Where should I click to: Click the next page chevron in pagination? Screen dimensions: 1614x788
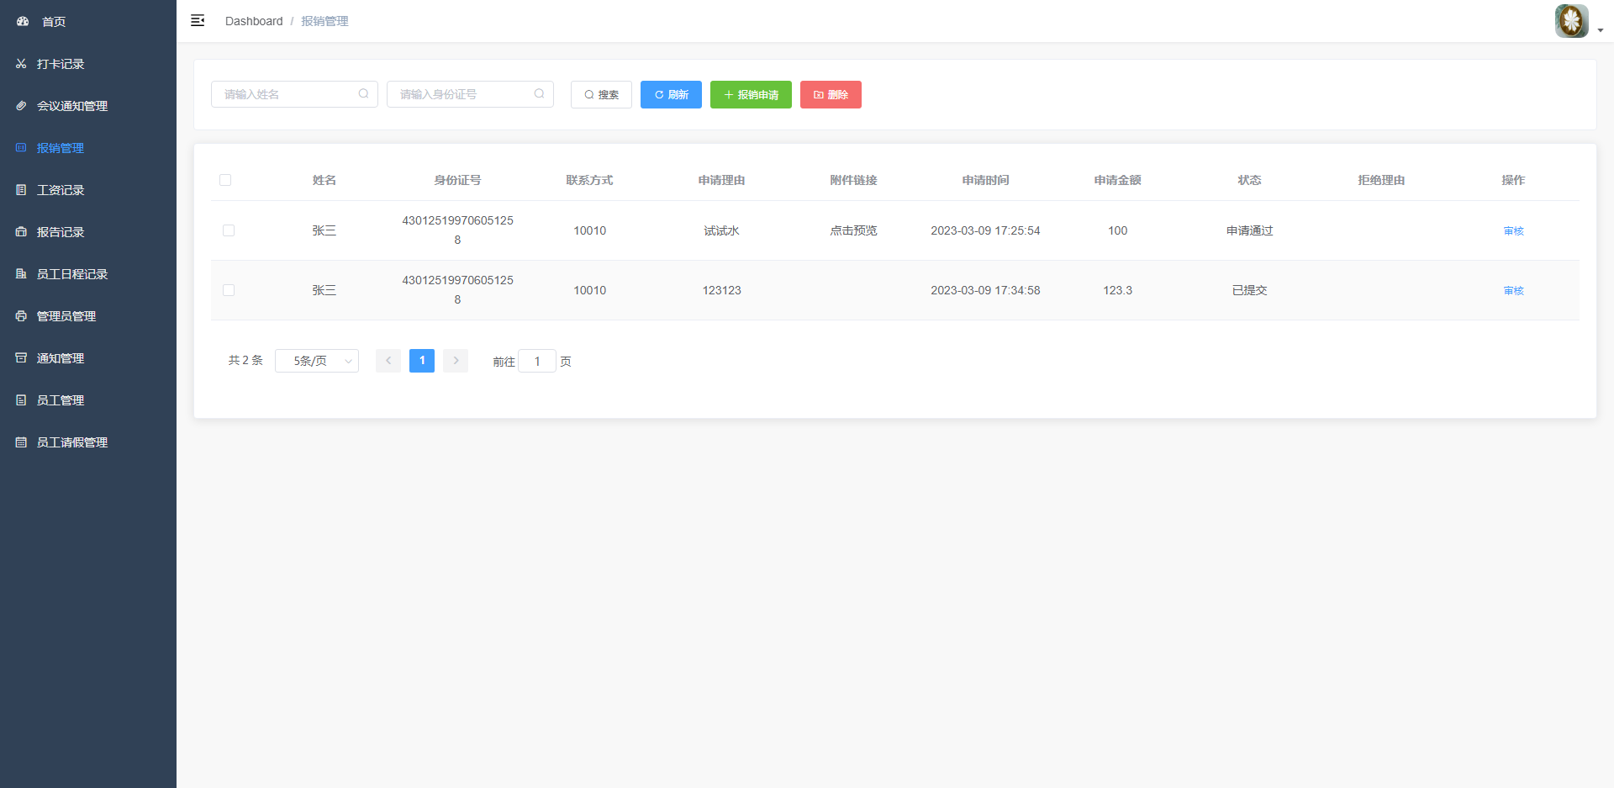tap(455, 360)
